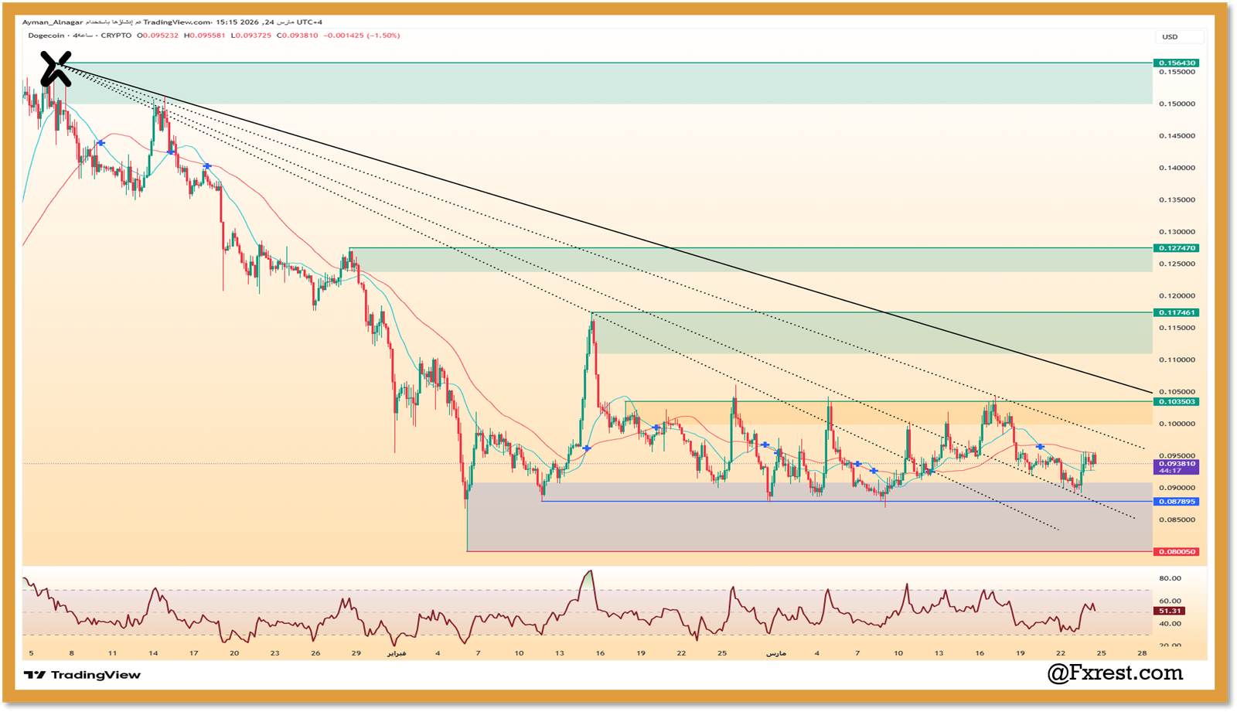The image size is (1237, 712).
Task: Select the top green supply zone rectangle
Action: click(603, 83)
